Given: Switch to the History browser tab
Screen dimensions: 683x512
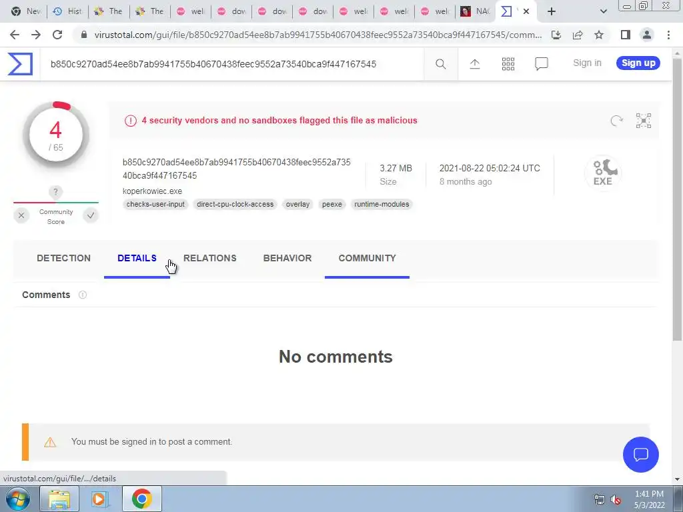Looking at the screenshot, I should [67, 12].
